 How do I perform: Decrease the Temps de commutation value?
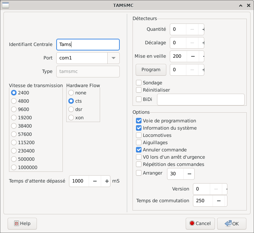[218, 201]
